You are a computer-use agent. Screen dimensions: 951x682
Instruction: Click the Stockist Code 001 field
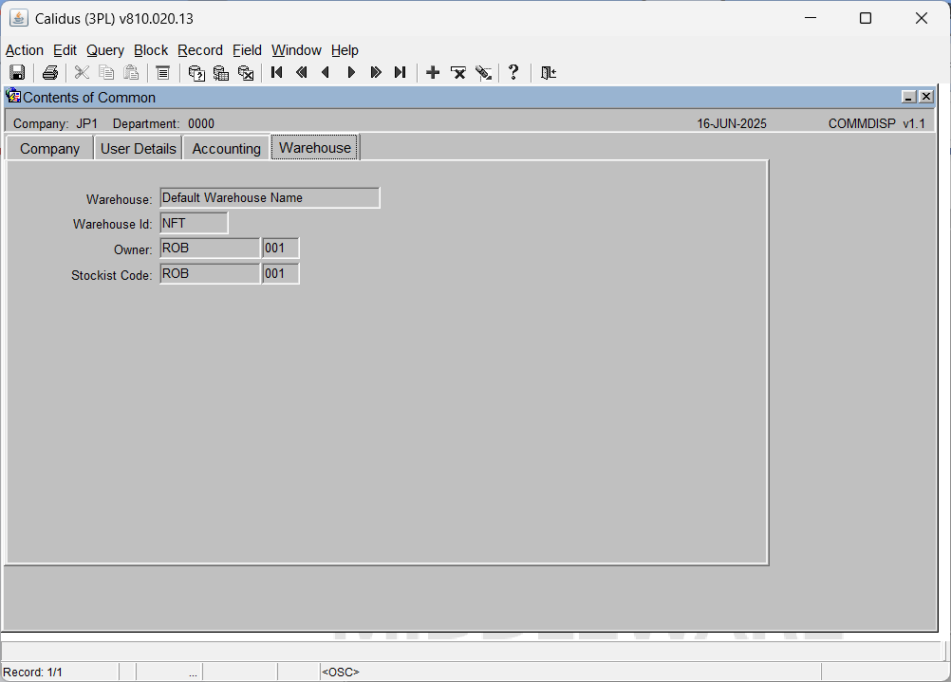point(281,273)
